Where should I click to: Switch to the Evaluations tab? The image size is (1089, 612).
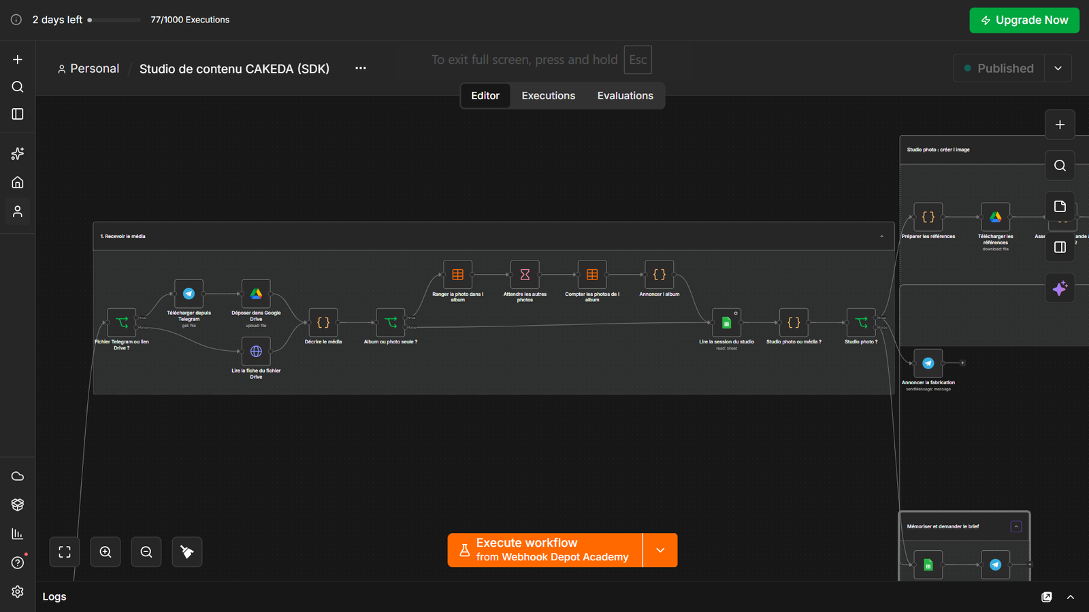(625, 96)
